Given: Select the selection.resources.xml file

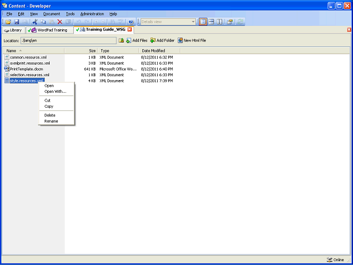Looking at the screenshot, I should (x=30, y=75).
